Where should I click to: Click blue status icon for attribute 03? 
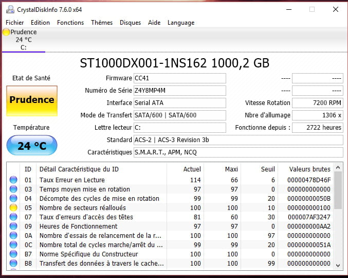point(13,189)
